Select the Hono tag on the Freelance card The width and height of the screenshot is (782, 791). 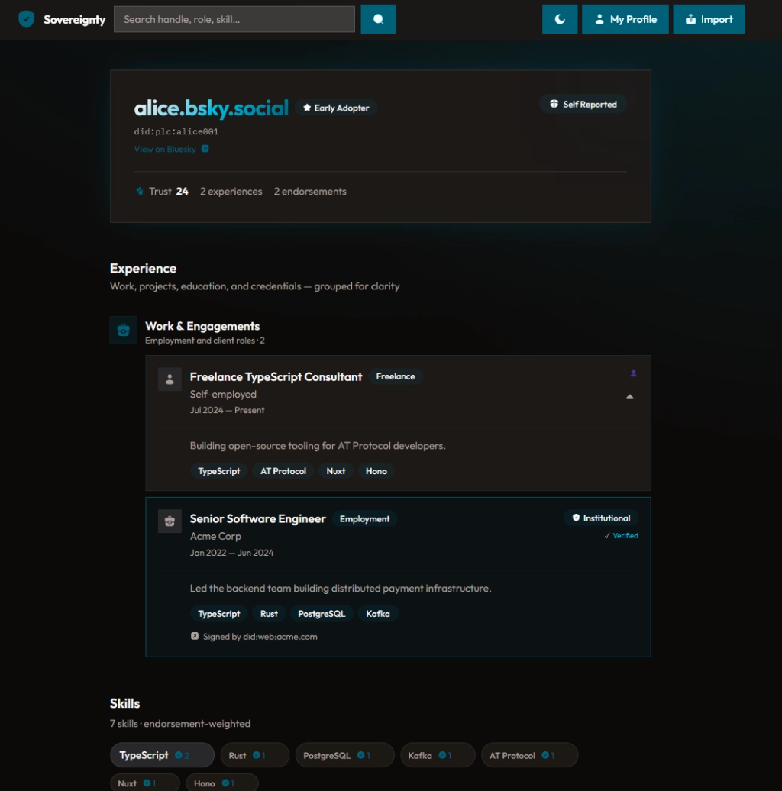[376, 471]
